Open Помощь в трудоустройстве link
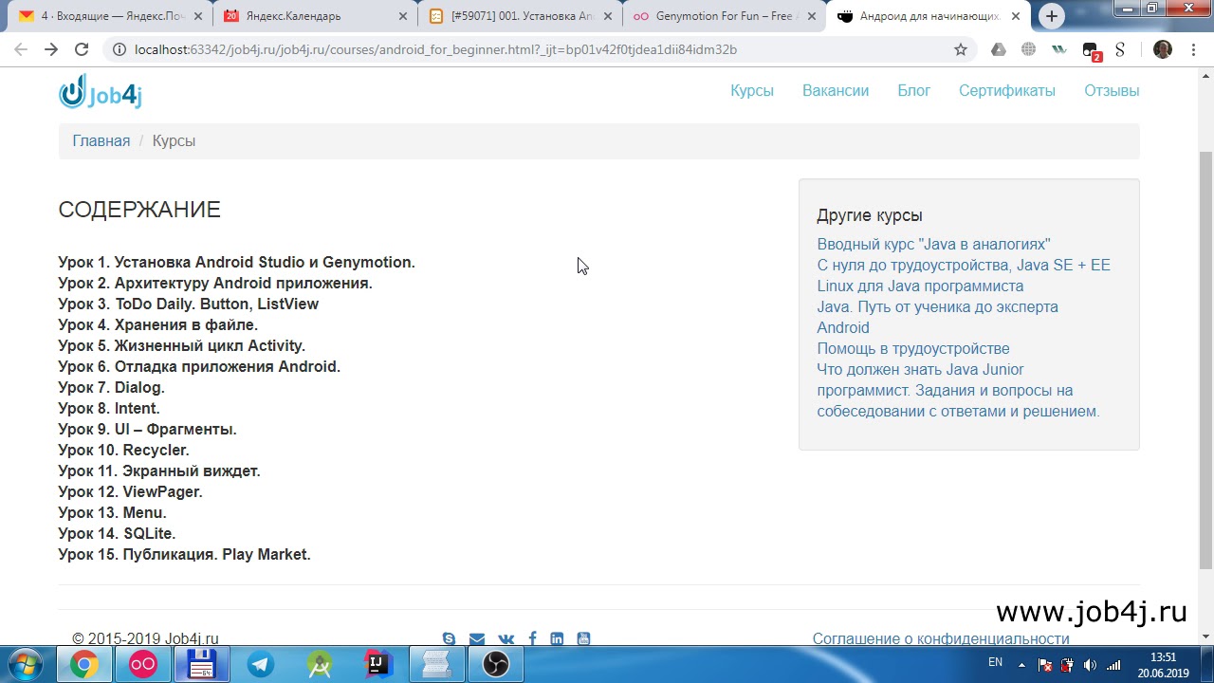 [x=913, y=348]
